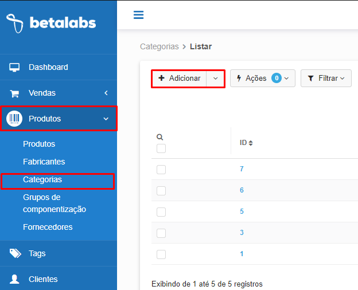Click the table search magnifier icon
The image size is (358, 290).
point(160,137)
